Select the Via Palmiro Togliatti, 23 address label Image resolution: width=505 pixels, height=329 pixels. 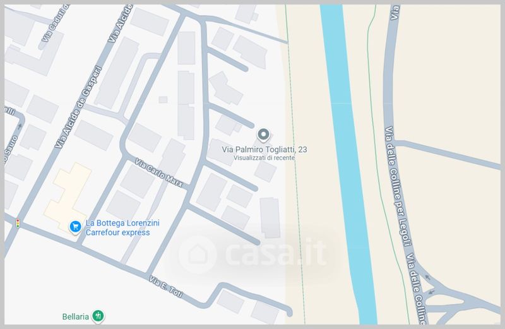pos(264,150)
